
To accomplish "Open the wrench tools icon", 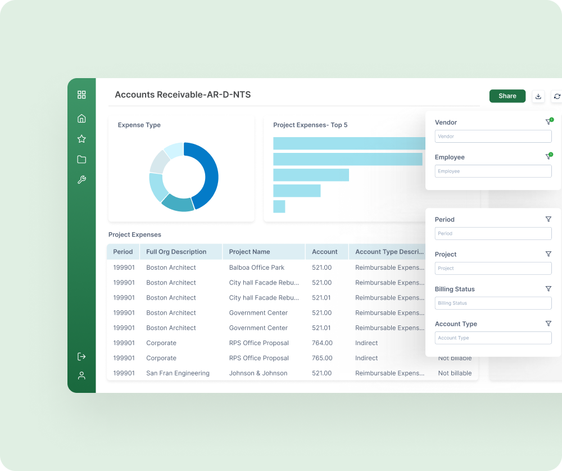I will point(81,180).
